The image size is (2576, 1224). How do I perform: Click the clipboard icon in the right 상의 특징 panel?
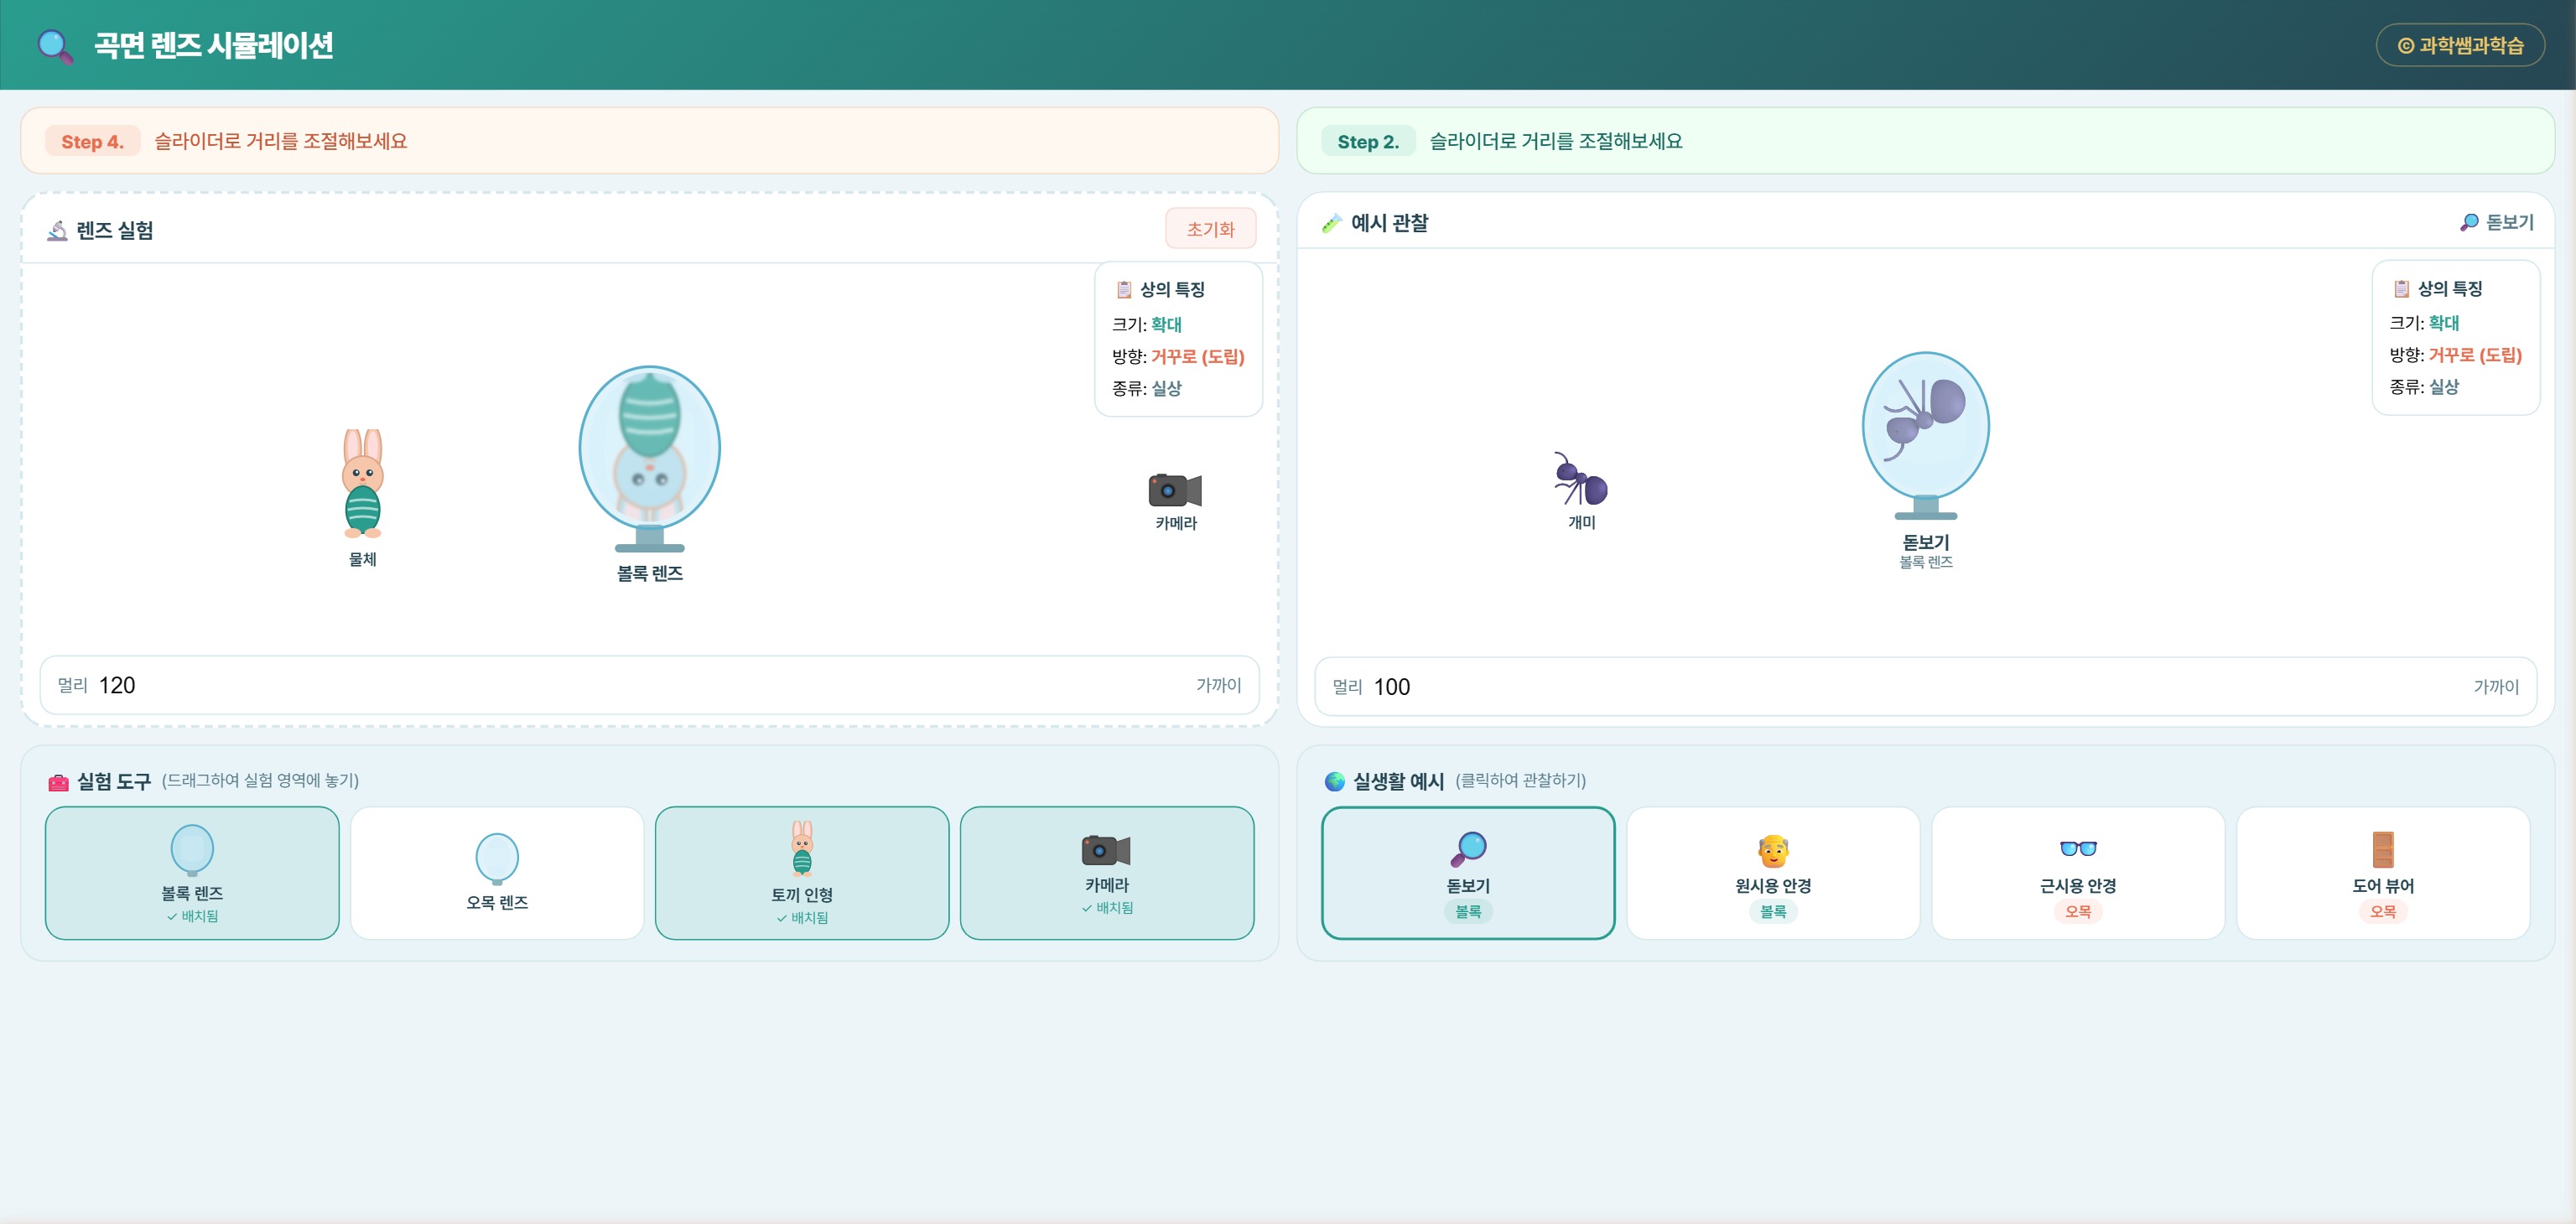2401,288
